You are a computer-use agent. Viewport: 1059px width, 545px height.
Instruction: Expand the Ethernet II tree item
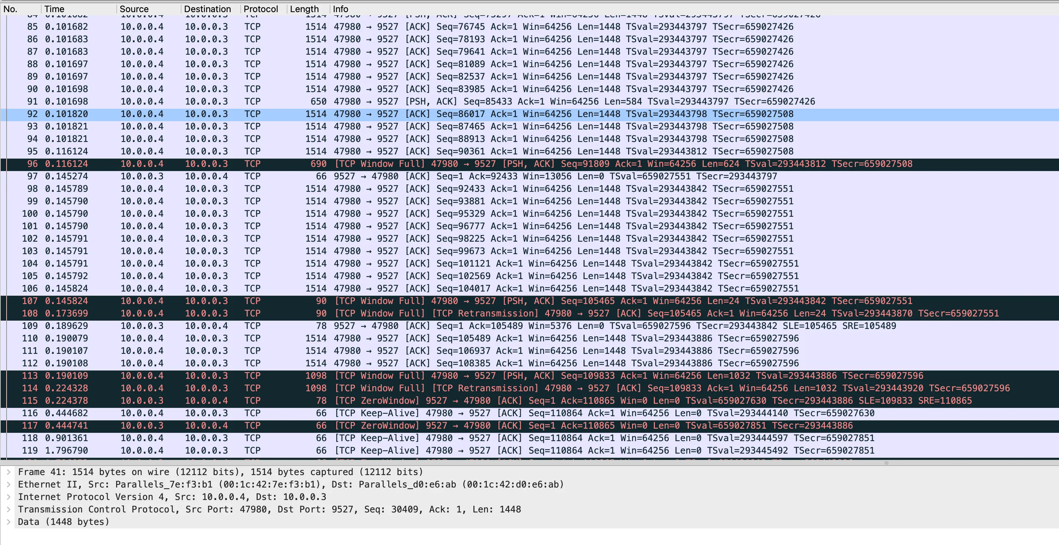[8, 484]
